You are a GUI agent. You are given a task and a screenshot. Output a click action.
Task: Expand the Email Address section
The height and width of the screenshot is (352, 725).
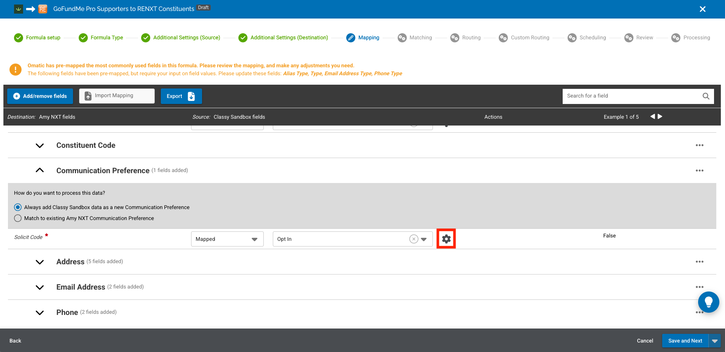[40, 287]
